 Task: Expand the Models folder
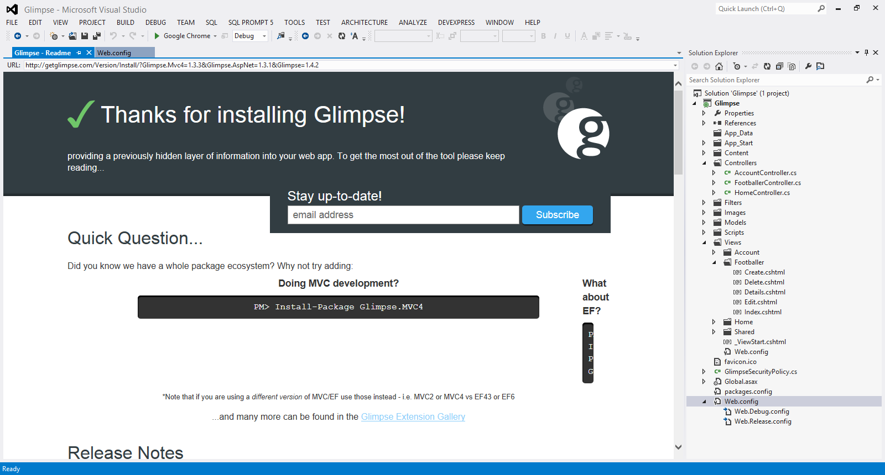pyautogui.click(x=704, y=223)
